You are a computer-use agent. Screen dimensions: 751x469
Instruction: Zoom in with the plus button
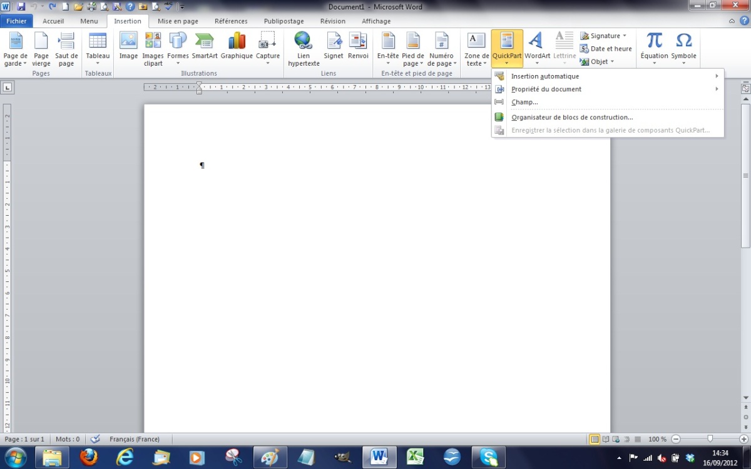[743, 440]
